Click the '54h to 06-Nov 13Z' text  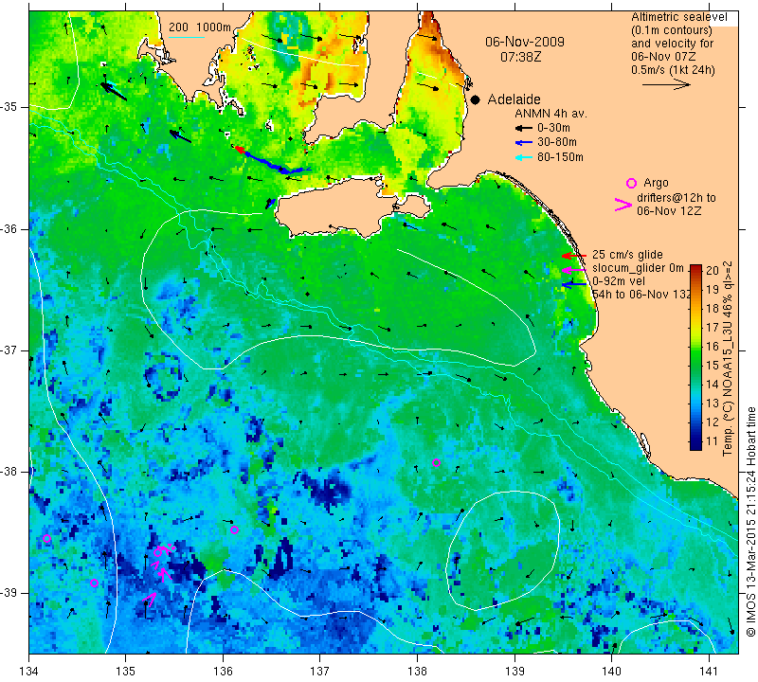coord(641,295)
